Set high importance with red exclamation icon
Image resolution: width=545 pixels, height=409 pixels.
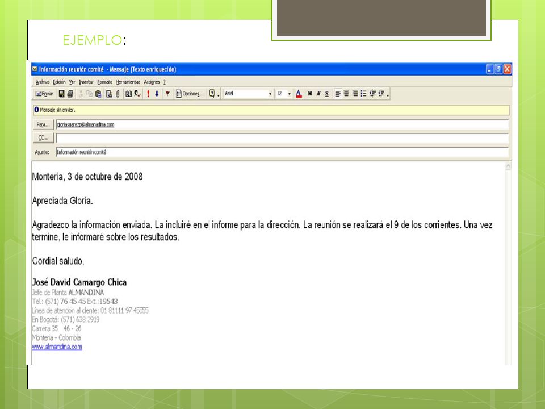point(148,94)
